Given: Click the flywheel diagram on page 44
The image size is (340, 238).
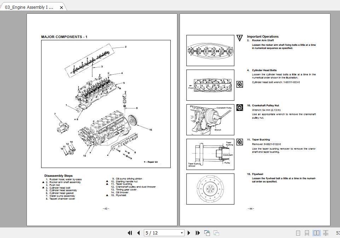Looking at the screenshot, I should coord(210,188).
